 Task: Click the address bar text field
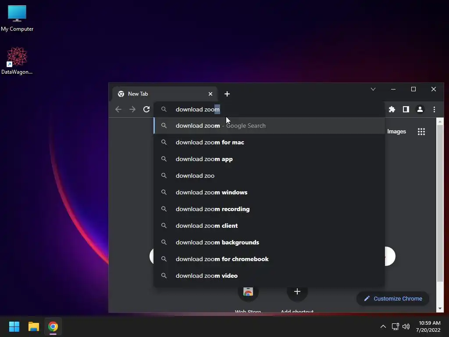click(269, 109)
